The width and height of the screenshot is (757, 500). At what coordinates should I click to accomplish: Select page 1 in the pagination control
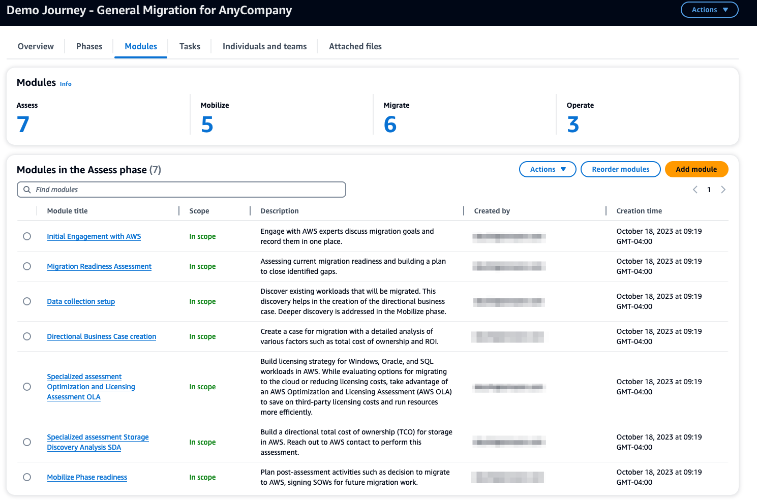pos(709,189)
